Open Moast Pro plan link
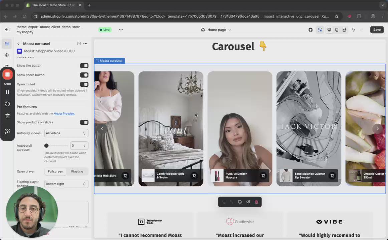 click(64, 114)
